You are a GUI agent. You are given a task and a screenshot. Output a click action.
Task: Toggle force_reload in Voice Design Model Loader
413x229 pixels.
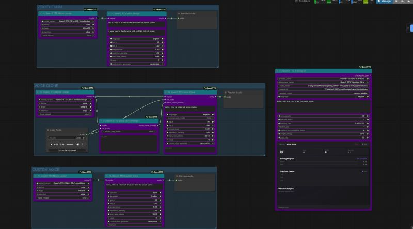click(68, 35)
